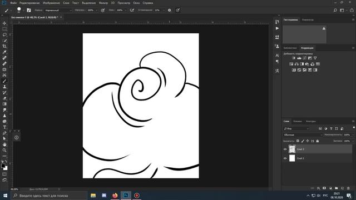Open the Файл menu
The width and height of the screenshot is (356, 200).
[13, 3]
